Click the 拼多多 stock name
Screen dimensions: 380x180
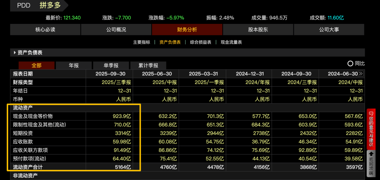[50, 6]
